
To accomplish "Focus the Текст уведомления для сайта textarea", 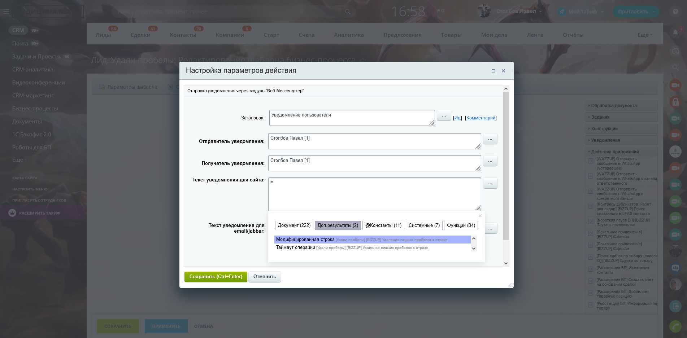I will (x=375, y=194).
